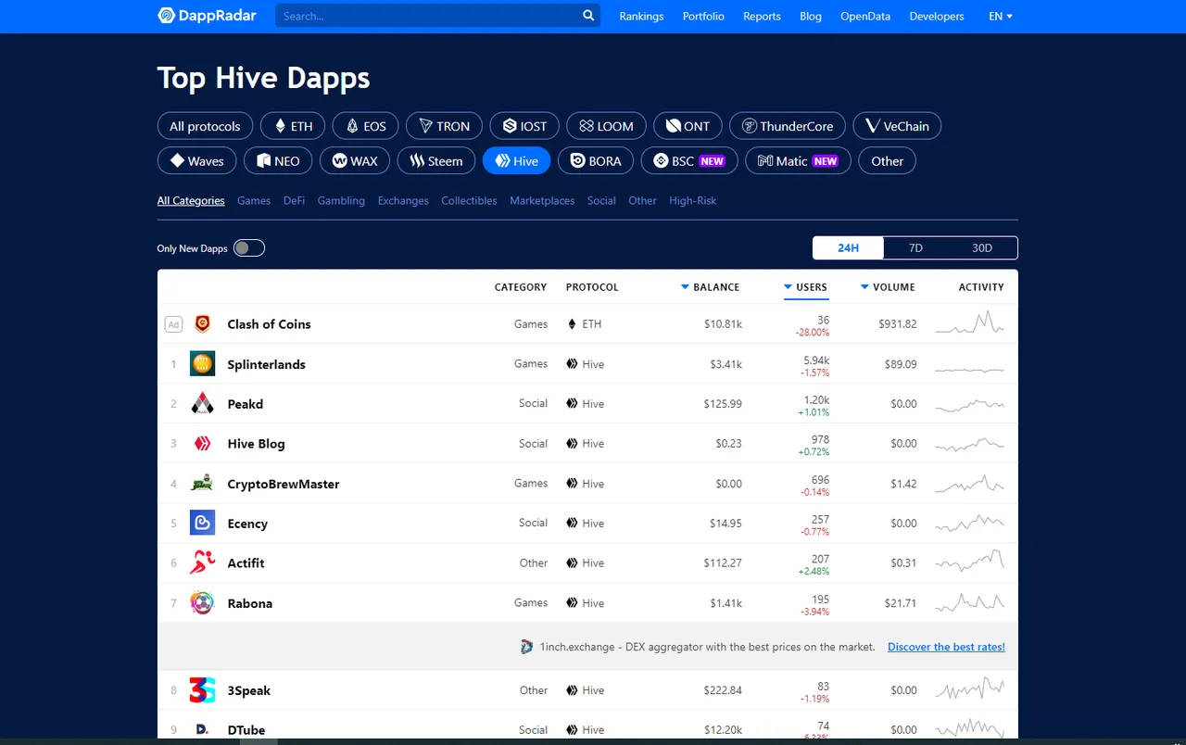The height and width of the screenshot is (745, 1186).
Task: Open Blog in top navigation
Action: click(811, 16)
